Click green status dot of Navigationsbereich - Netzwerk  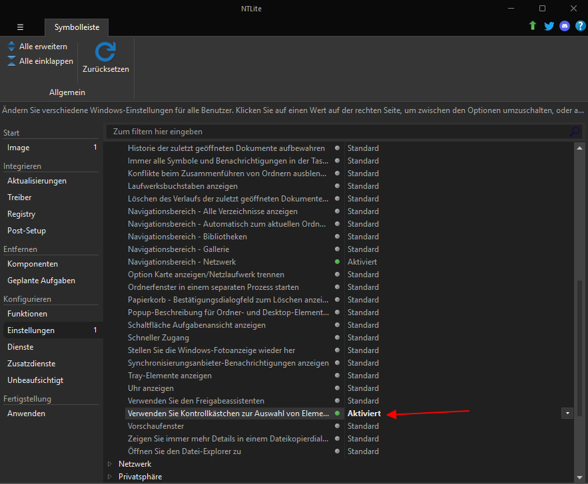click(337, 262)
